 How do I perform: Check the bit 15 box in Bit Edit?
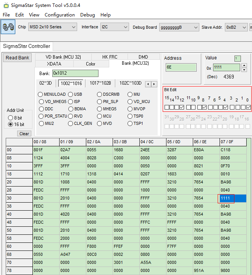tap(167, 107)
